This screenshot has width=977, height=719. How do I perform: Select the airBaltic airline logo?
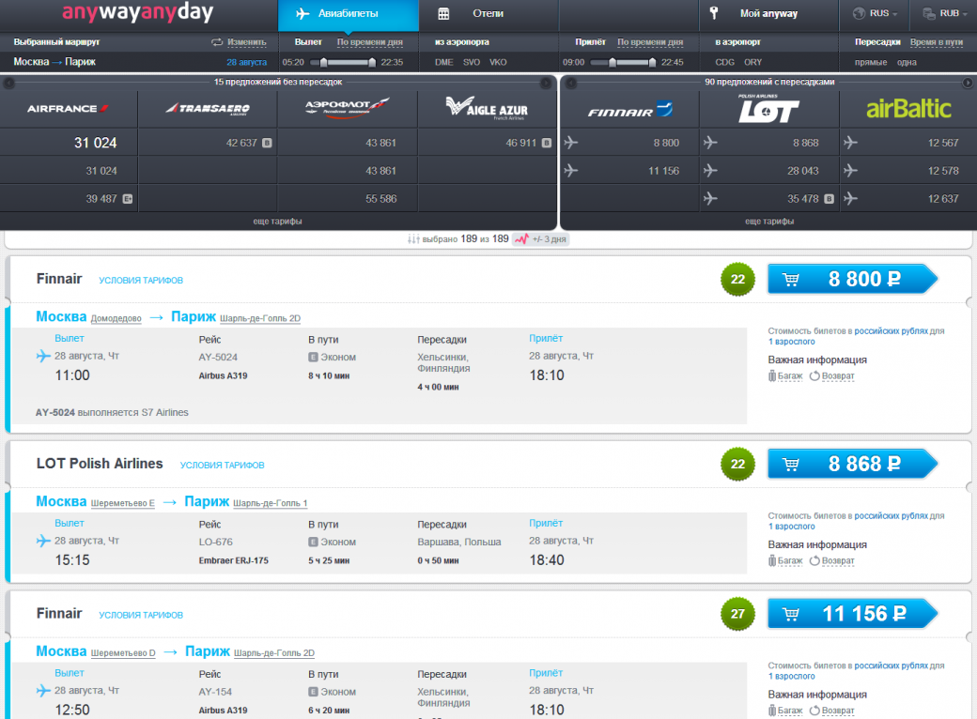pos(907,109)
